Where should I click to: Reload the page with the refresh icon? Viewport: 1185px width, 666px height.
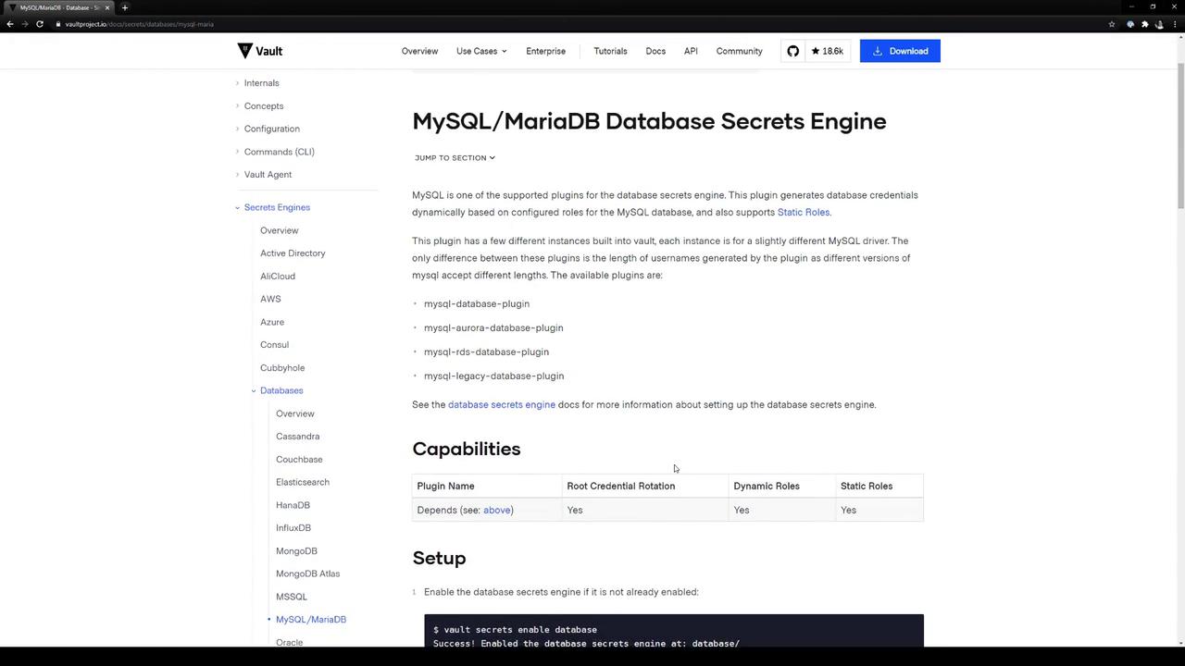pyautogui.click(x=40, y=24)
